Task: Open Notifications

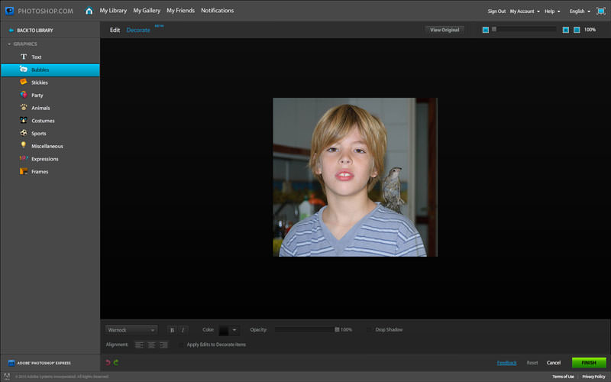Action: click(217, 11)
